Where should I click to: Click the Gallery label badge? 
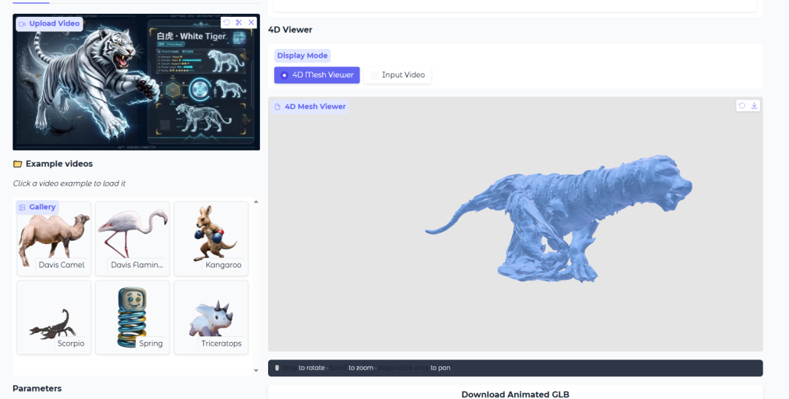38,208
